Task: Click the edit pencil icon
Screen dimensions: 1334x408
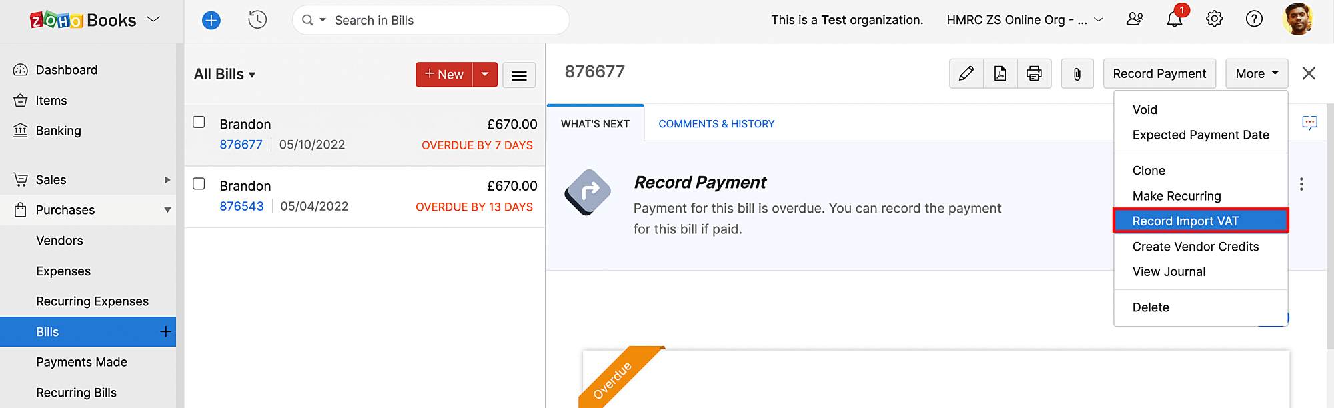Action: [x=966, y=73]
